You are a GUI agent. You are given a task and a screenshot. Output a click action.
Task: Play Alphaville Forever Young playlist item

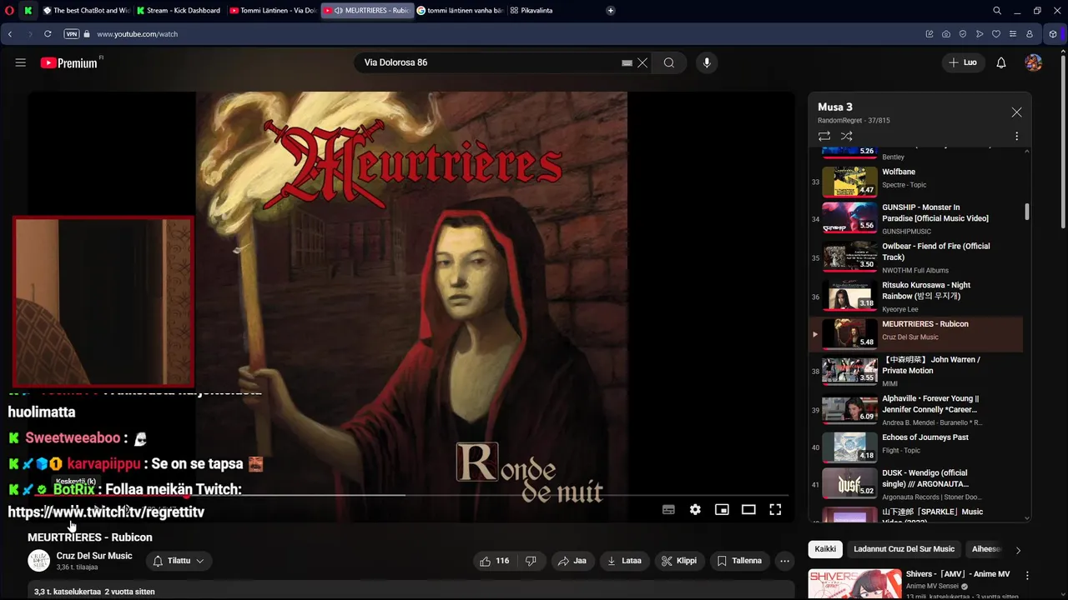[x=916, y=410]
